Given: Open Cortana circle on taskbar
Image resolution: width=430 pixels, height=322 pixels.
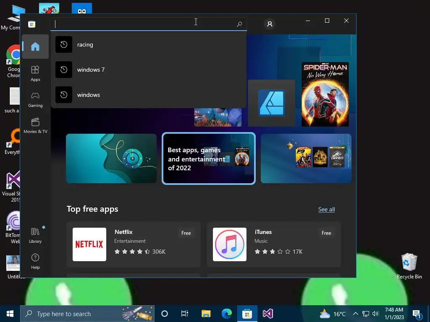Looking at the screenshot, I should click(165, 314).
